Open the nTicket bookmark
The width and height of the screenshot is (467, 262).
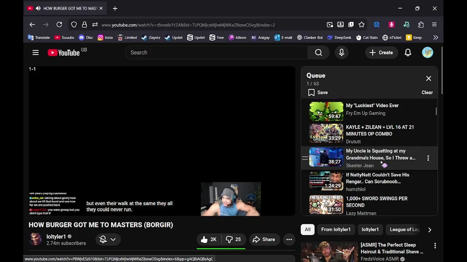(392, 37)
